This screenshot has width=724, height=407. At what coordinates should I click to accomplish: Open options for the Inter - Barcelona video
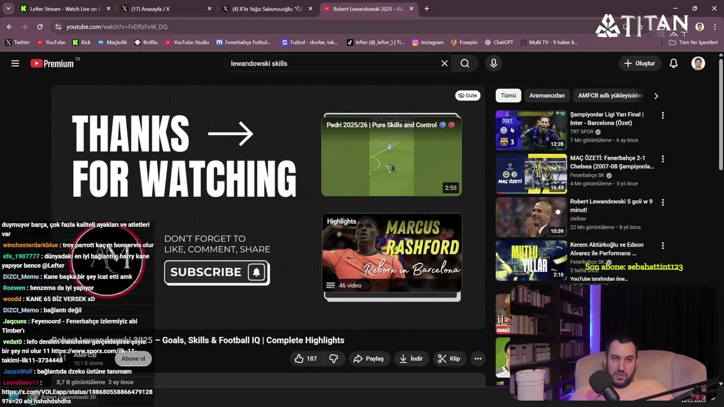(663, 115)
